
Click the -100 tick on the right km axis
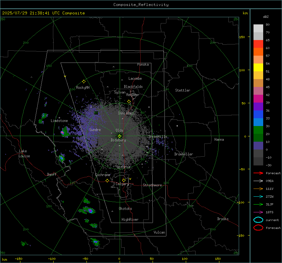(241, 202)
